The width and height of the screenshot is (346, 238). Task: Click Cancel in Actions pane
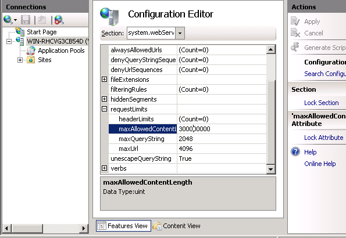tap(313, 33)
